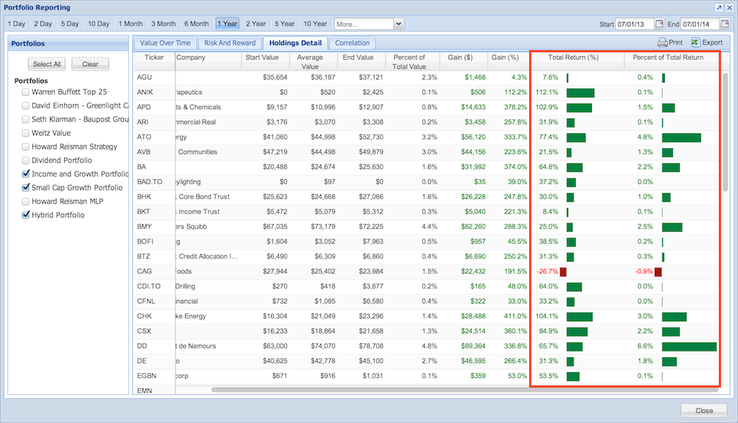Image resolution: width=738 pixels, height=423 pixels.
Task: Click the Close button
Action: pos(704,410)
